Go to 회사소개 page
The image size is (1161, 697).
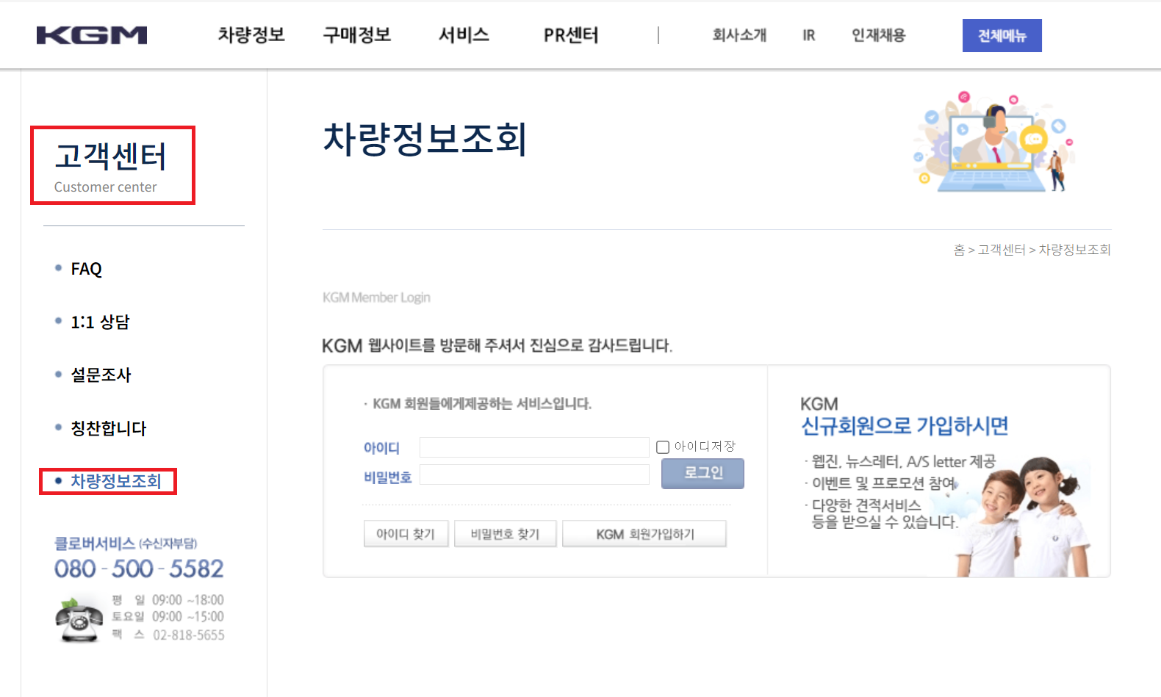tap(739, 35)
